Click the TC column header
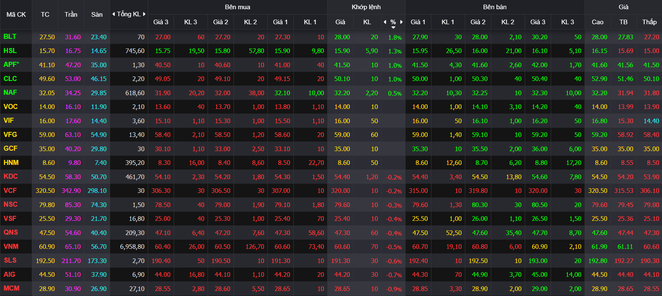 [45, 15]
